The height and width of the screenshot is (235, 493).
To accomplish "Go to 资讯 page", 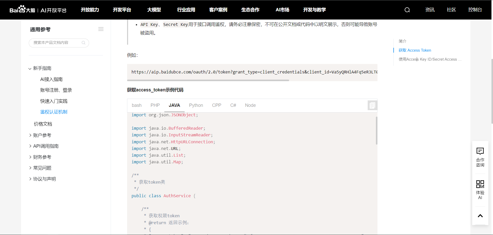I will point(430,10).
